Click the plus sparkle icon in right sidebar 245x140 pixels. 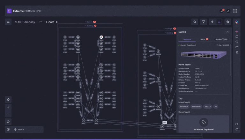237,32
